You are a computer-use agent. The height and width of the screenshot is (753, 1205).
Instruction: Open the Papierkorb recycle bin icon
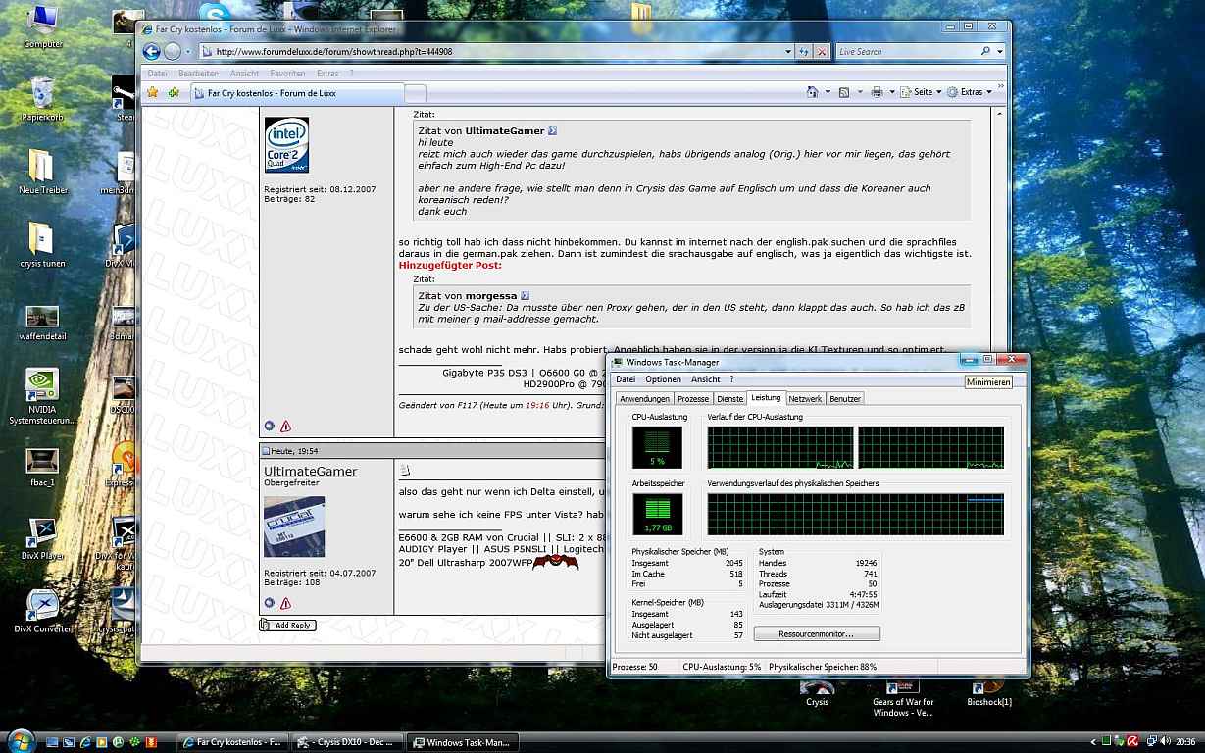tap(43, 100)
